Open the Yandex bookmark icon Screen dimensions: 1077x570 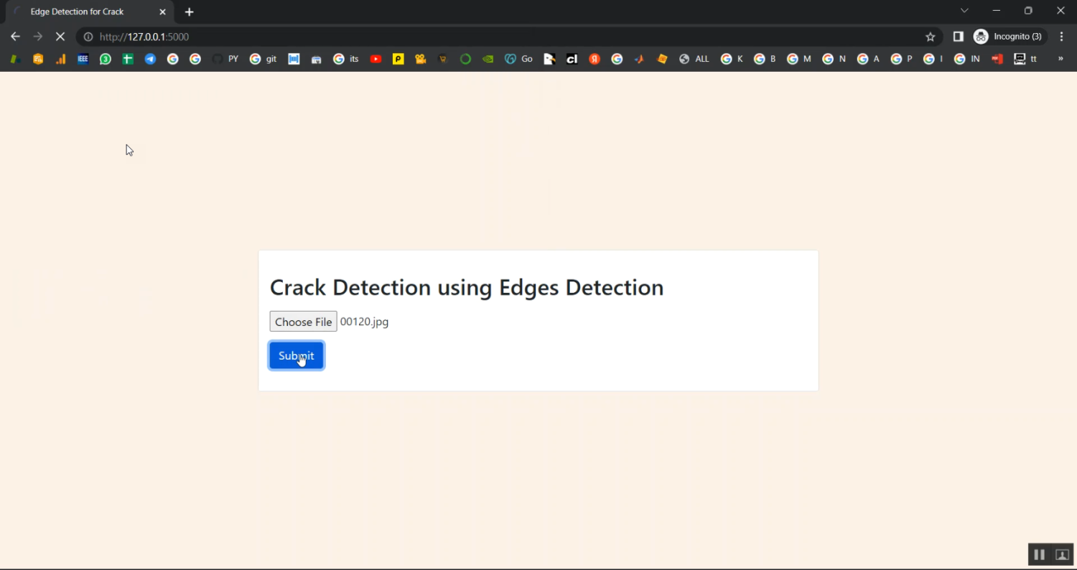coord(595,59)
